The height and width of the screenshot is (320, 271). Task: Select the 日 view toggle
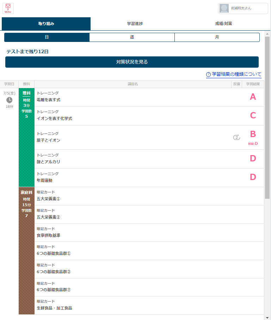[47, 37]
